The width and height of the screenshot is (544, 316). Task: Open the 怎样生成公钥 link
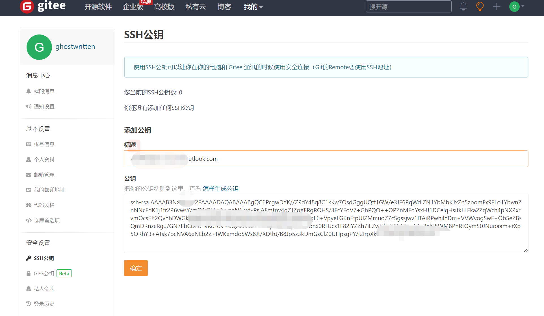[220, 189]
